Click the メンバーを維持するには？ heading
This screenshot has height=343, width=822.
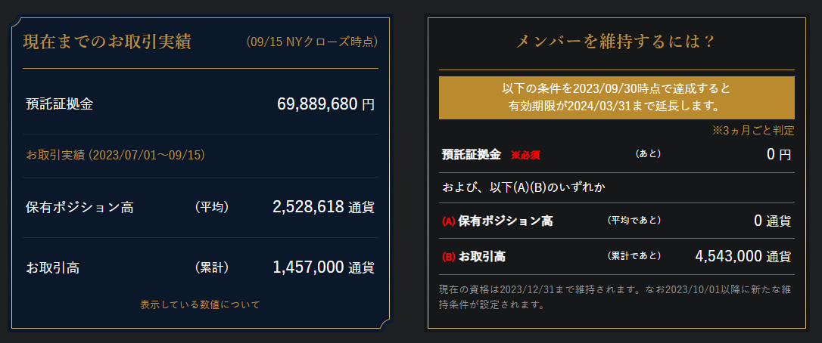[x=615, y=42]
